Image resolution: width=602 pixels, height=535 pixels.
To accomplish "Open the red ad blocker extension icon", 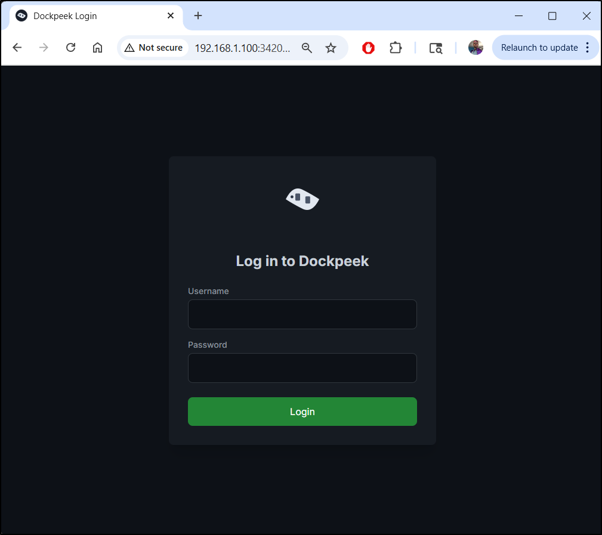I will click(x=368, y=48).
